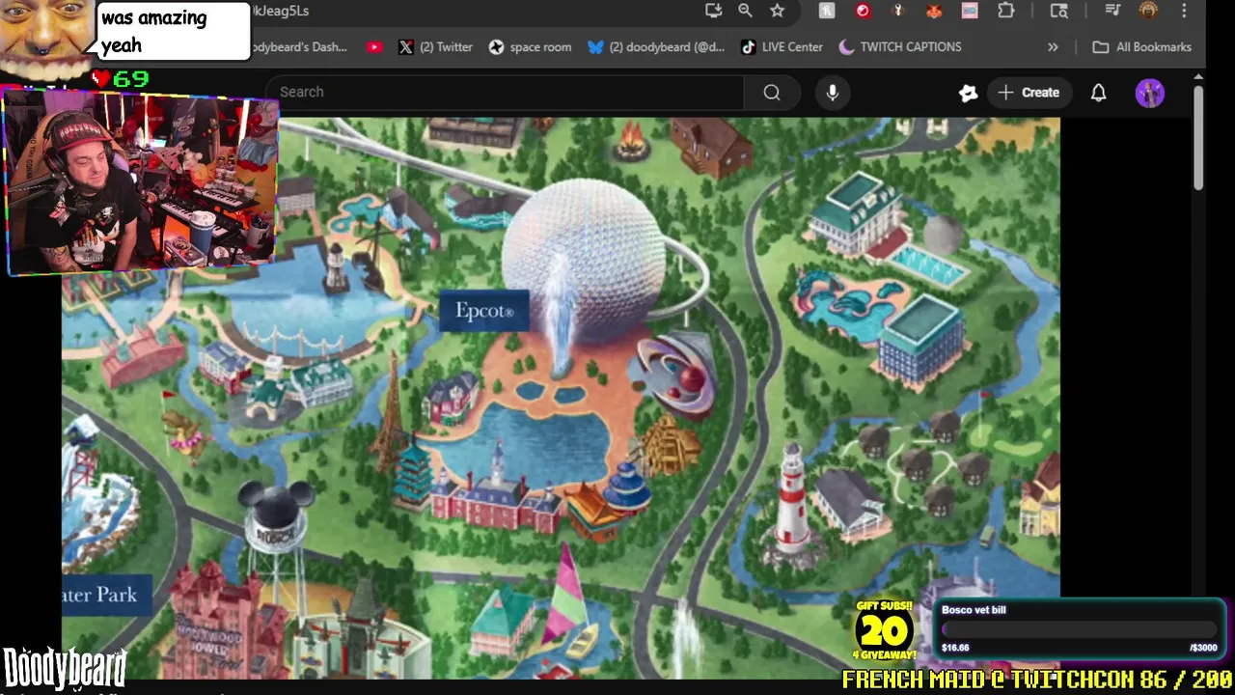The image size is (1235, 695).
Task: Open the doodybeard Bluesky bookmark
Action: click(656, 46)
